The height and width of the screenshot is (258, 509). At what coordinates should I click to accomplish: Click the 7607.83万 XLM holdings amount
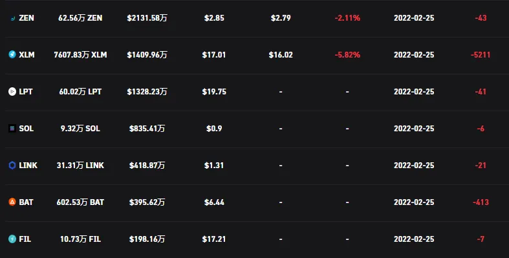pyautogui.click(x=80, y=55)
